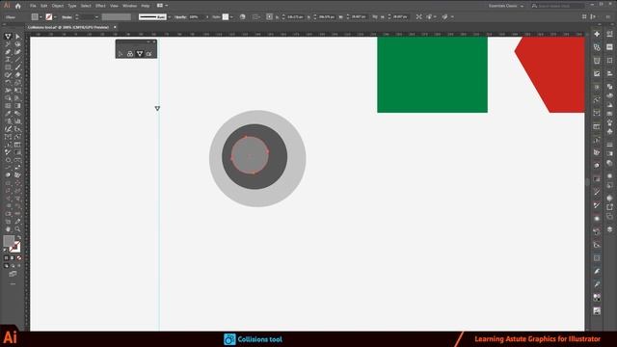Viewport: 617px width, 347px height.
Task: Click the three-circles icon in floating panel
Action: point(130,54)
